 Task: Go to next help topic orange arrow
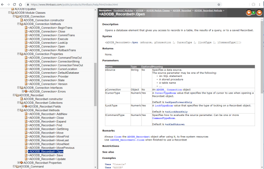click(259, 12)
